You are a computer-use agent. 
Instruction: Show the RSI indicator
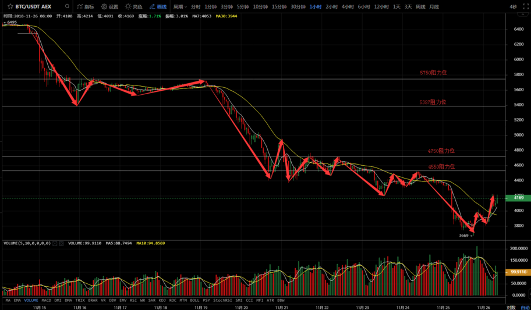(x=133, y=300)
